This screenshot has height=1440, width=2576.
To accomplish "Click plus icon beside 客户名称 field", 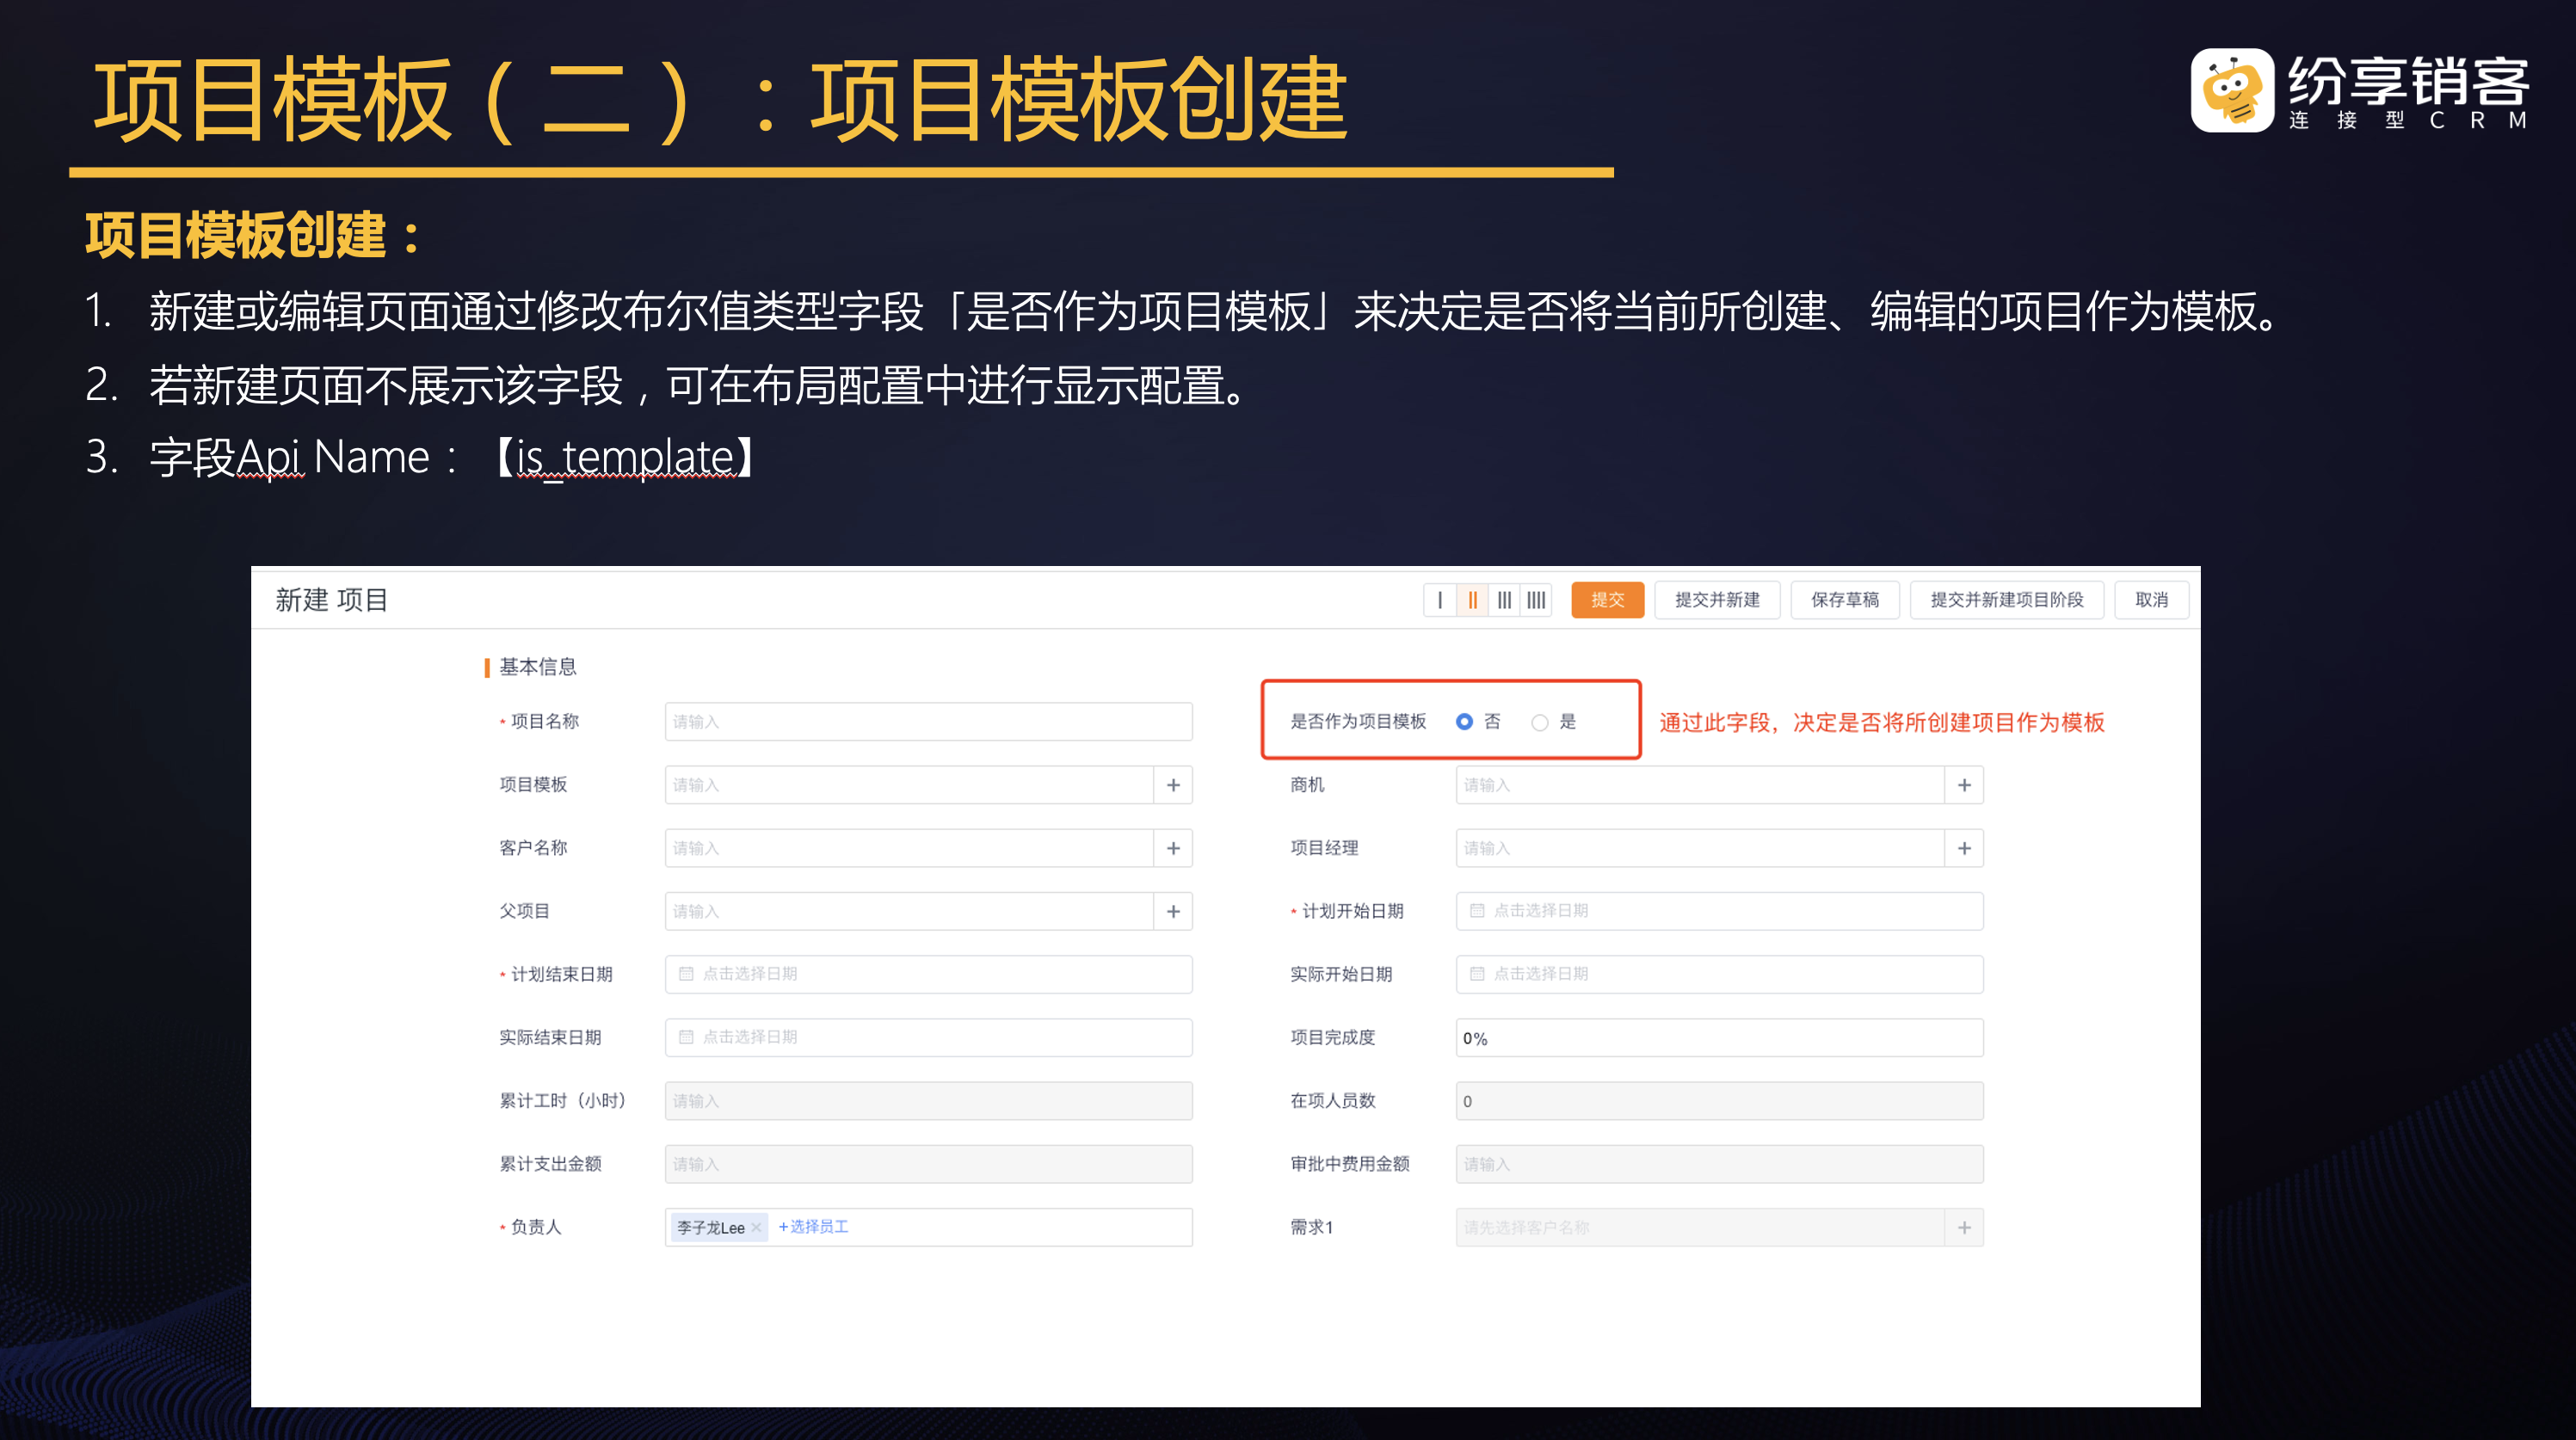I will click(x=1173, y=848).
